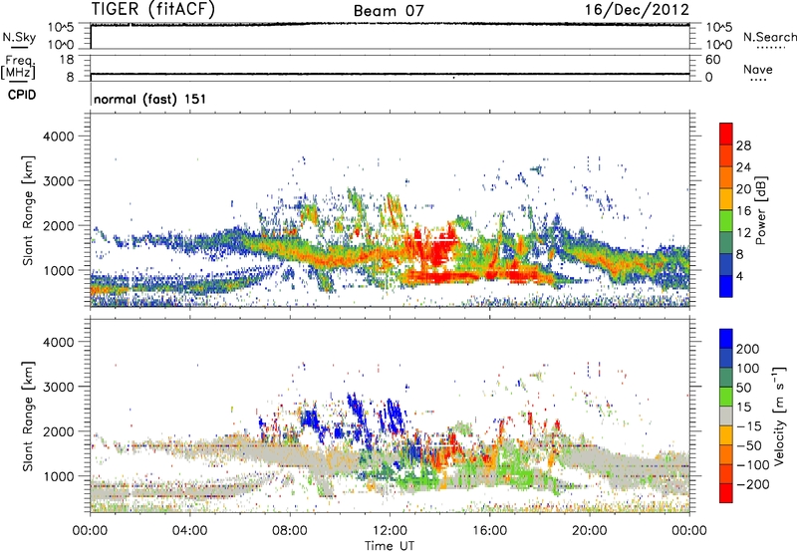Click the 4 label on the power colorbar
Image resolution: width=797 pixels, height=552 pixels.
point(740,277)
